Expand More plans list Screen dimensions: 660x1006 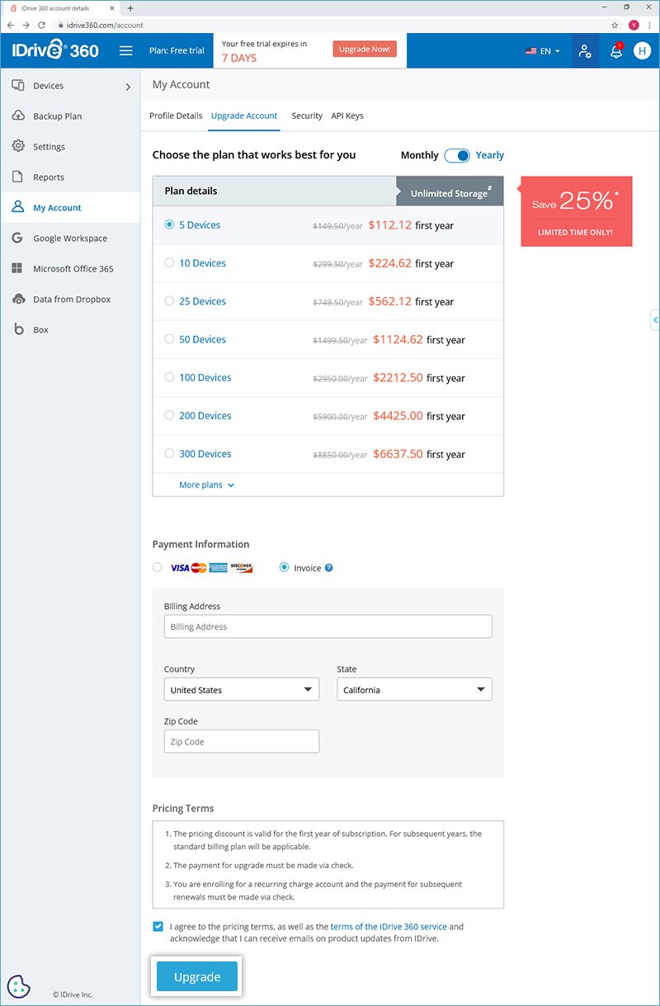pyautogui.click(x=206, y=485)
